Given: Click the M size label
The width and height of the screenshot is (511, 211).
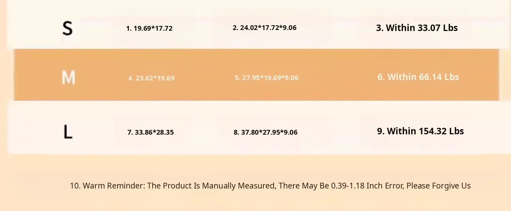Looking at the screenshot, I should pyautogui.click(x=68, y=78).
